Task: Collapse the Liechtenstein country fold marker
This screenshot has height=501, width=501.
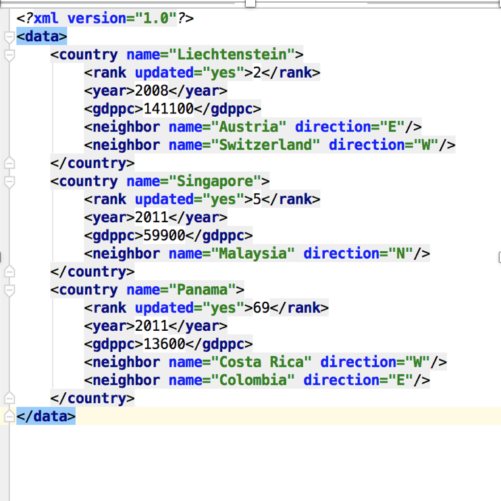Action: [x=9, y=55]
